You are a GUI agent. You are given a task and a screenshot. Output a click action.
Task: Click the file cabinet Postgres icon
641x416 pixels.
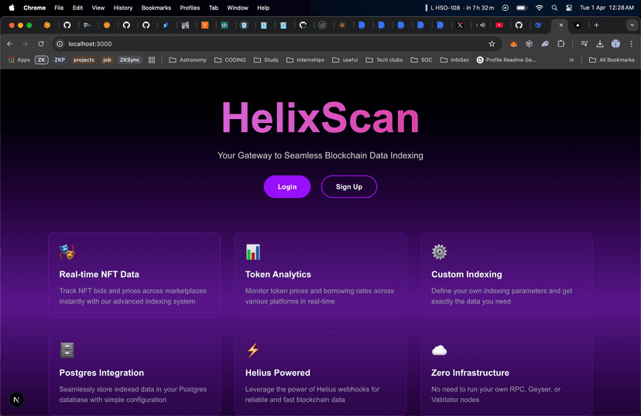[67, 350]
